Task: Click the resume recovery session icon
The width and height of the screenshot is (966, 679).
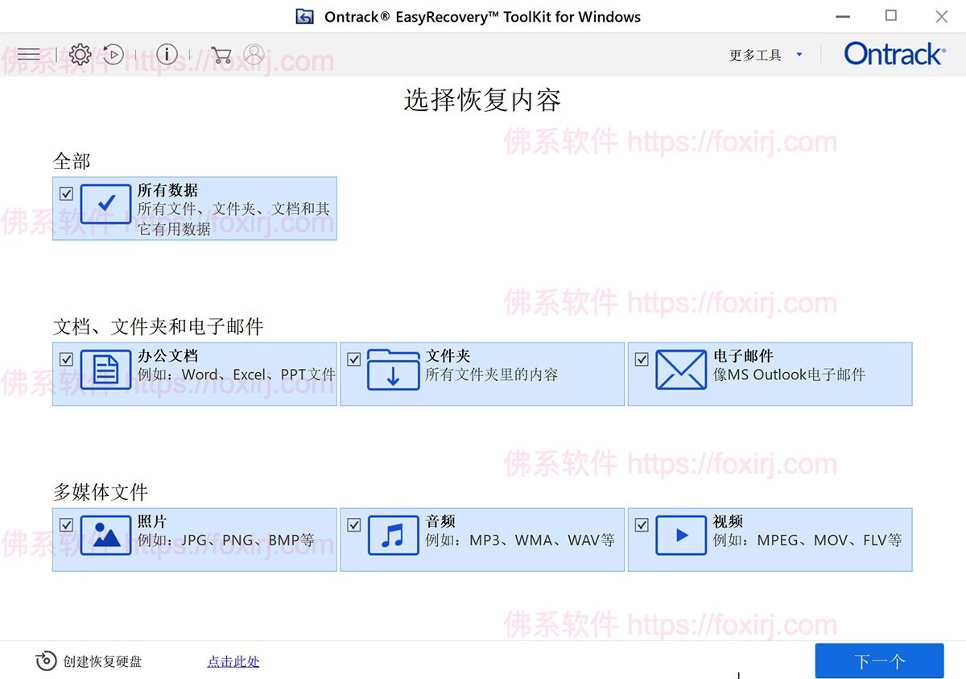Action: coord(113,56)
